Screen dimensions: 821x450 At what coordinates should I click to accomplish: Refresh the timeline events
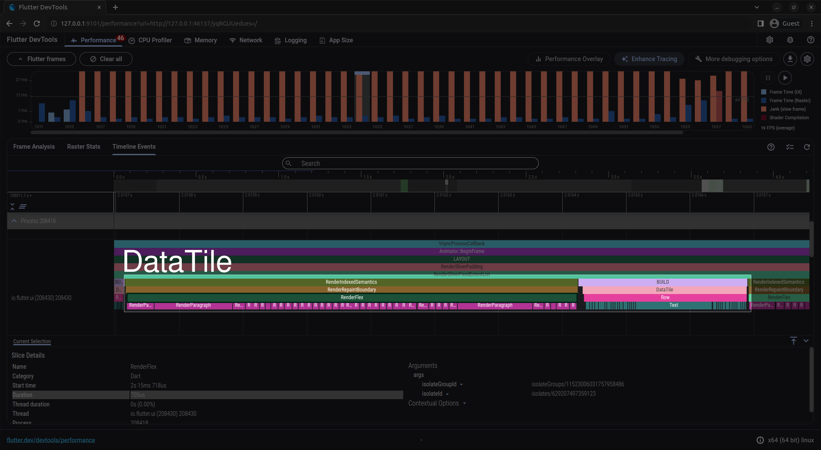[807, 147]
